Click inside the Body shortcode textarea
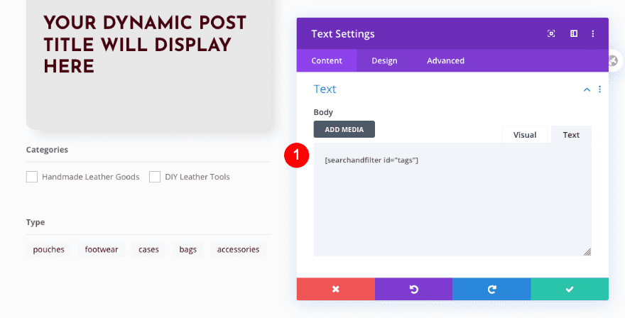This screenshot has width=625, height=318. 452,199
